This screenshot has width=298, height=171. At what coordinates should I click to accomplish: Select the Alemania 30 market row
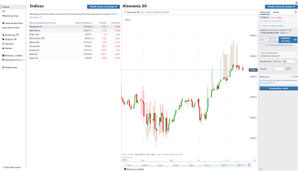click(74, 27)
